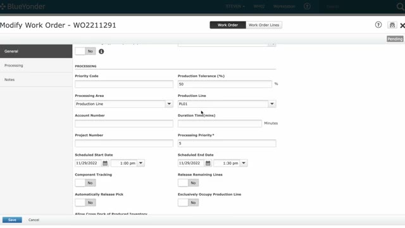This screenshot has width=405, height=228.
Task: Open Scheduled Start Date calendar picker
Action: pos(105,163)
